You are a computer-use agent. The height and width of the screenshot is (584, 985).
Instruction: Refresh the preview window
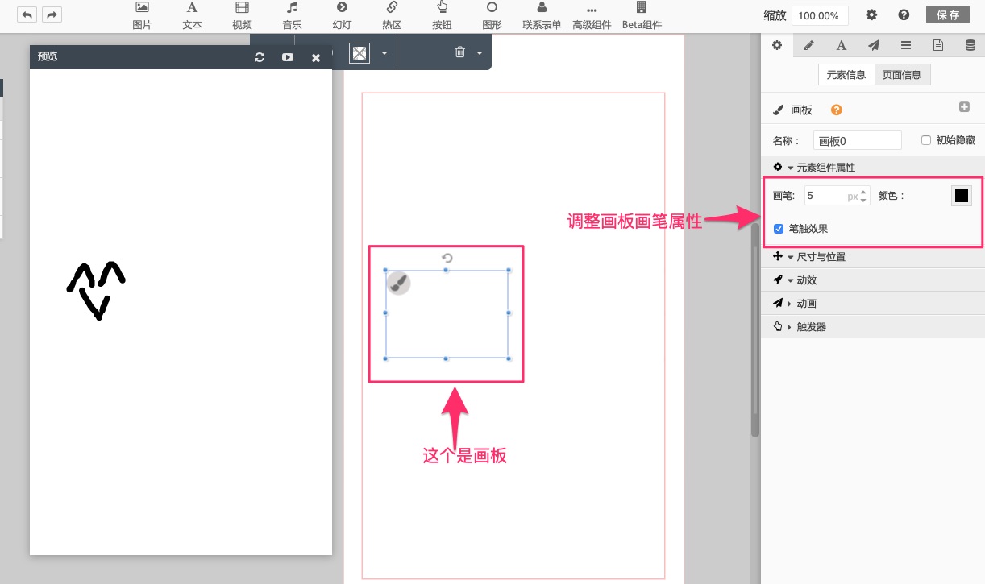(x=260, y=57)
